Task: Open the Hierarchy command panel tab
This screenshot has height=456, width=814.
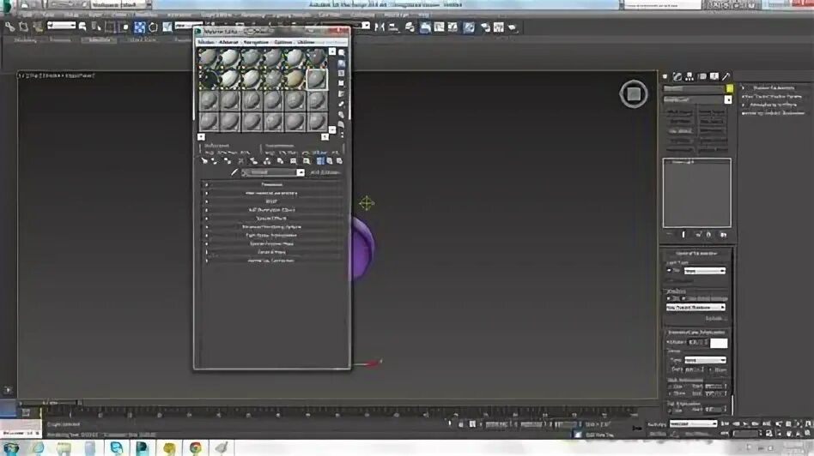Action: coord(689,76)
